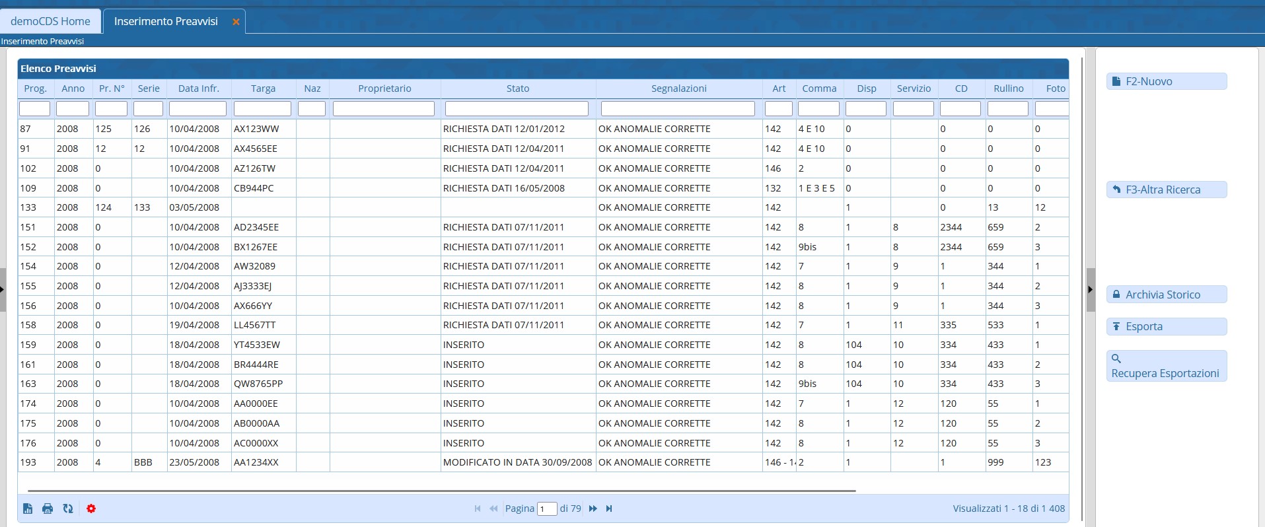The image size is (1265, 527).
Task: Click the export report icon in grid footer
Action: coord(28,509)
